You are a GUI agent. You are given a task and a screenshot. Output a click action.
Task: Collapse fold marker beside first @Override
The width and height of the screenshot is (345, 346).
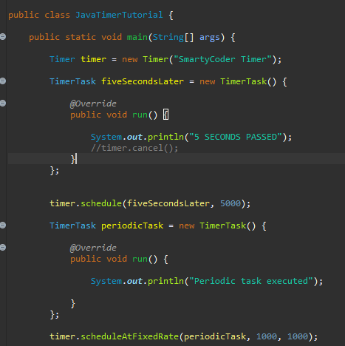coord(3,103)
